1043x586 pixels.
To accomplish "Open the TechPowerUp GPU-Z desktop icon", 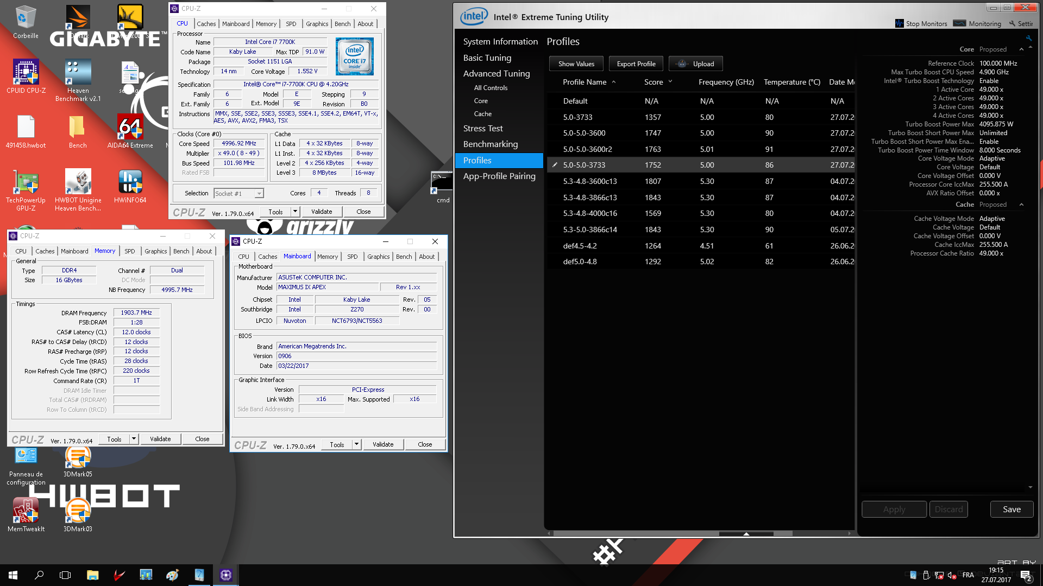I will click(x=26, y=190).
